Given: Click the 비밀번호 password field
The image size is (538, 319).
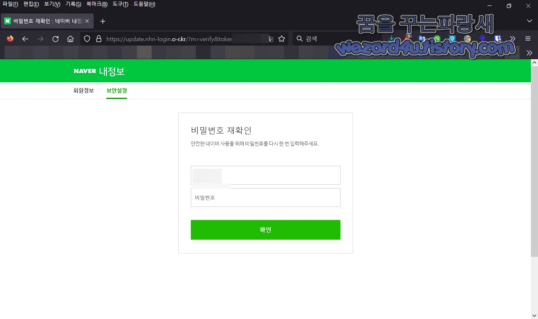Looking at the screenshot, I should (265, 197).
